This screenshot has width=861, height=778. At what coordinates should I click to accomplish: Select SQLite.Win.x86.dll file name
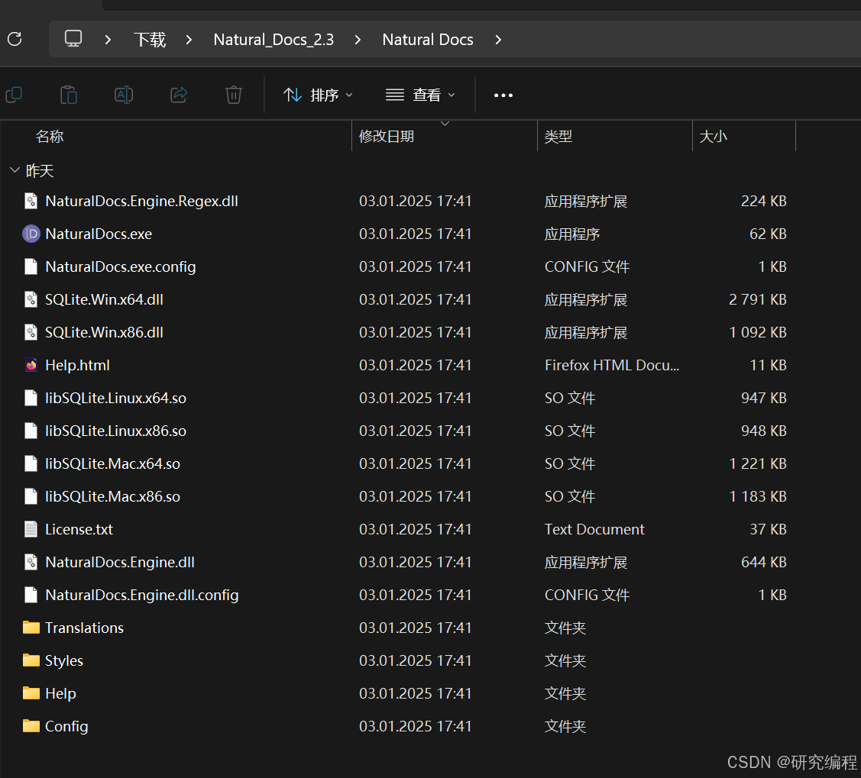click(105, 332)
